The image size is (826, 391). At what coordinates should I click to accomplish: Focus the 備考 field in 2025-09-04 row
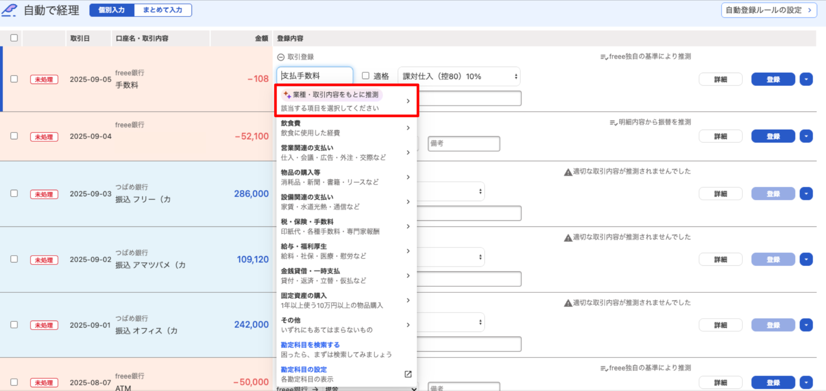pyautogui.click(x=464, y=143)
